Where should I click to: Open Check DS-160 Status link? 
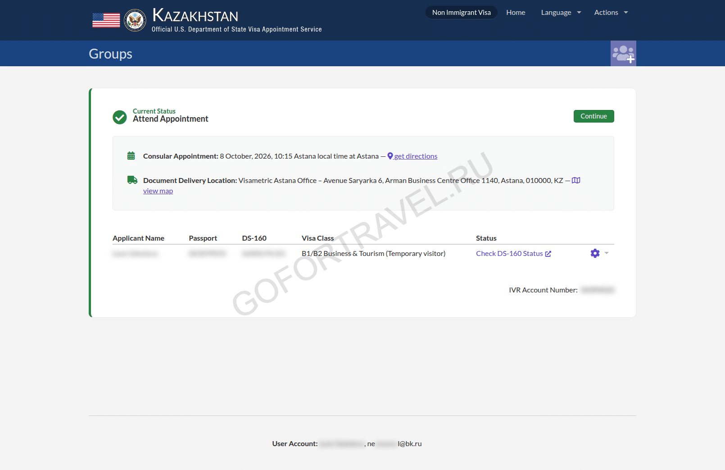point(509,254)
